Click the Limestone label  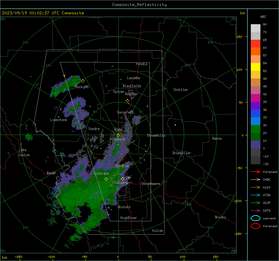click(x=59, y=120)
